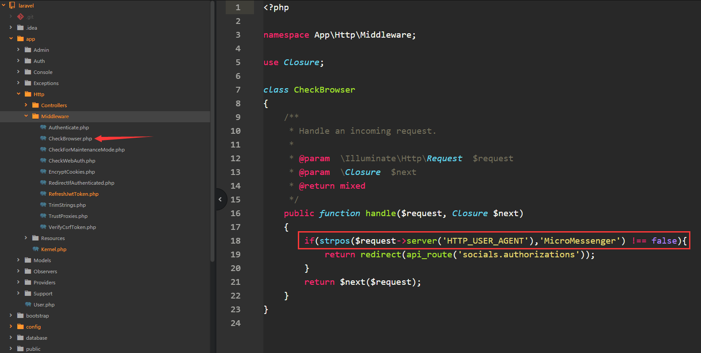Click the Http folder icon
The width and height of the screenshot is (701, 353).
point(28,94)
